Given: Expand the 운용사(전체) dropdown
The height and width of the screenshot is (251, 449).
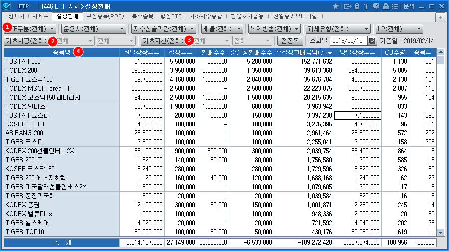Looking at the screenshot, I should [94, 29].
